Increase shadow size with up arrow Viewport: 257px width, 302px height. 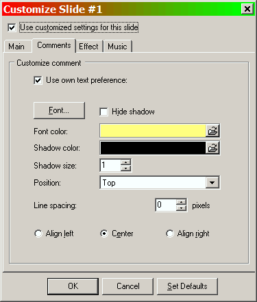click(x=125, y=162)
